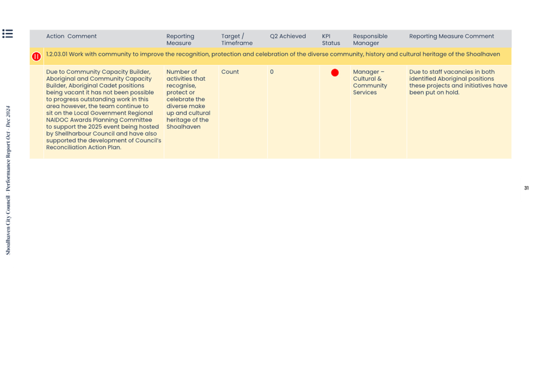
Task: Select the Reporting Measure Comment header
Action: click(x=451, y=36)
